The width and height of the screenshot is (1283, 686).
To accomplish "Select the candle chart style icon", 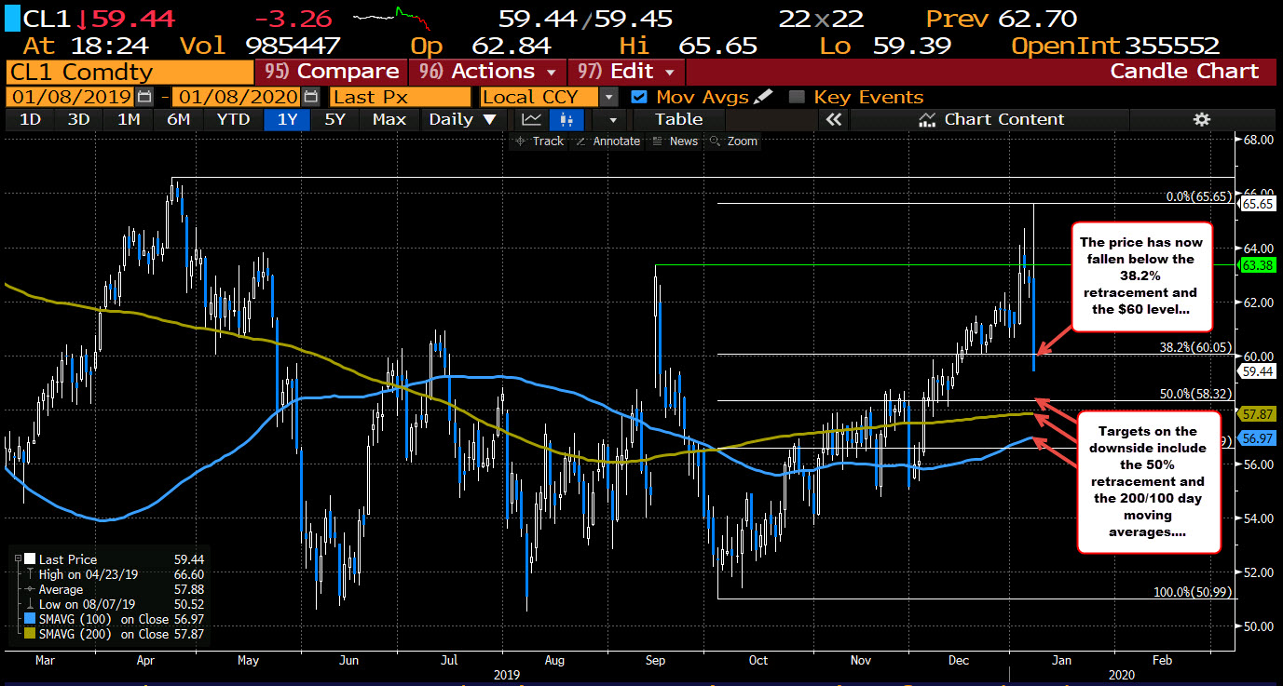I will click(x=566, y=119).
